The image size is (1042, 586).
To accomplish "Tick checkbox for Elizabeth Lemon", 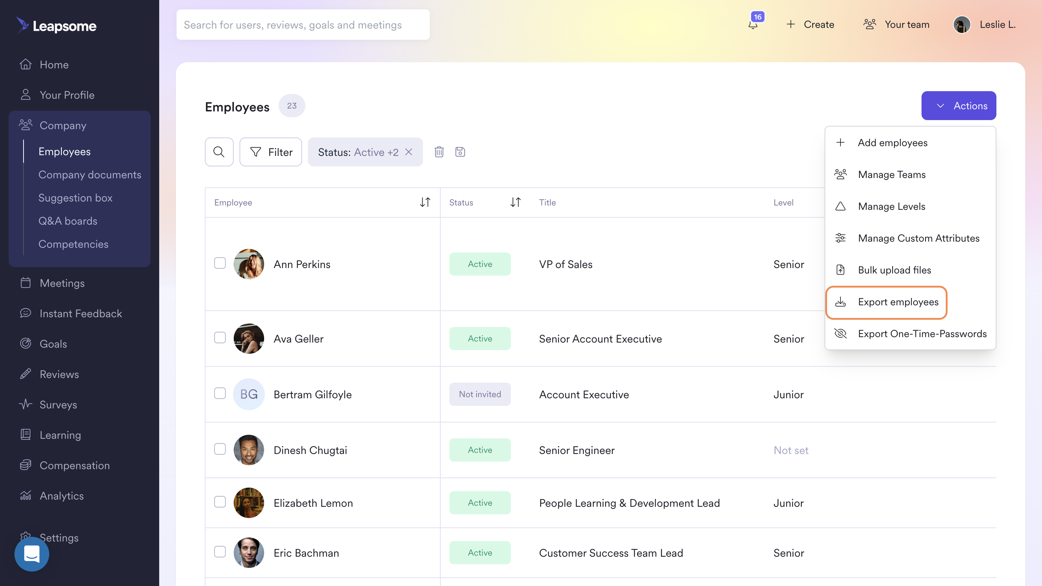I will (x=220, y=502).
